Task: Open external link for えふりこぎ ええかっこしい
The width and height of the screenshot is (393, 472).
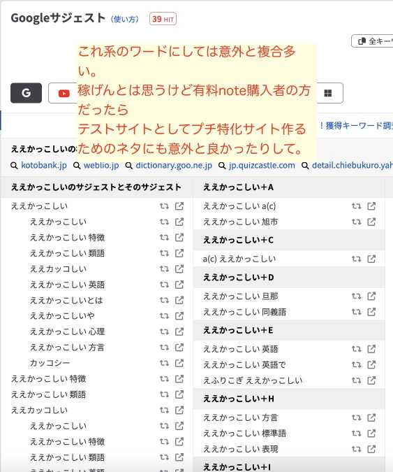Action: click(371, 380)
